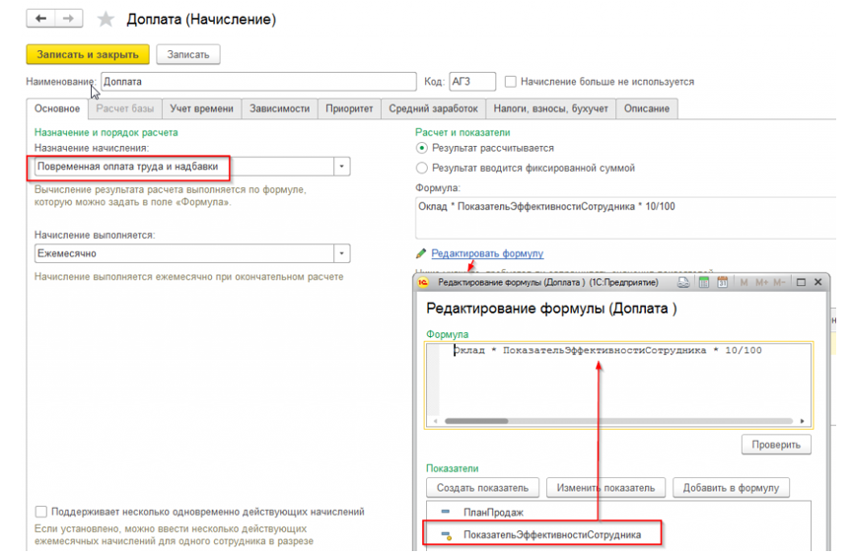The image size is (851, 557).
Task: Open the Описание tab
Action: click(647, 108)
